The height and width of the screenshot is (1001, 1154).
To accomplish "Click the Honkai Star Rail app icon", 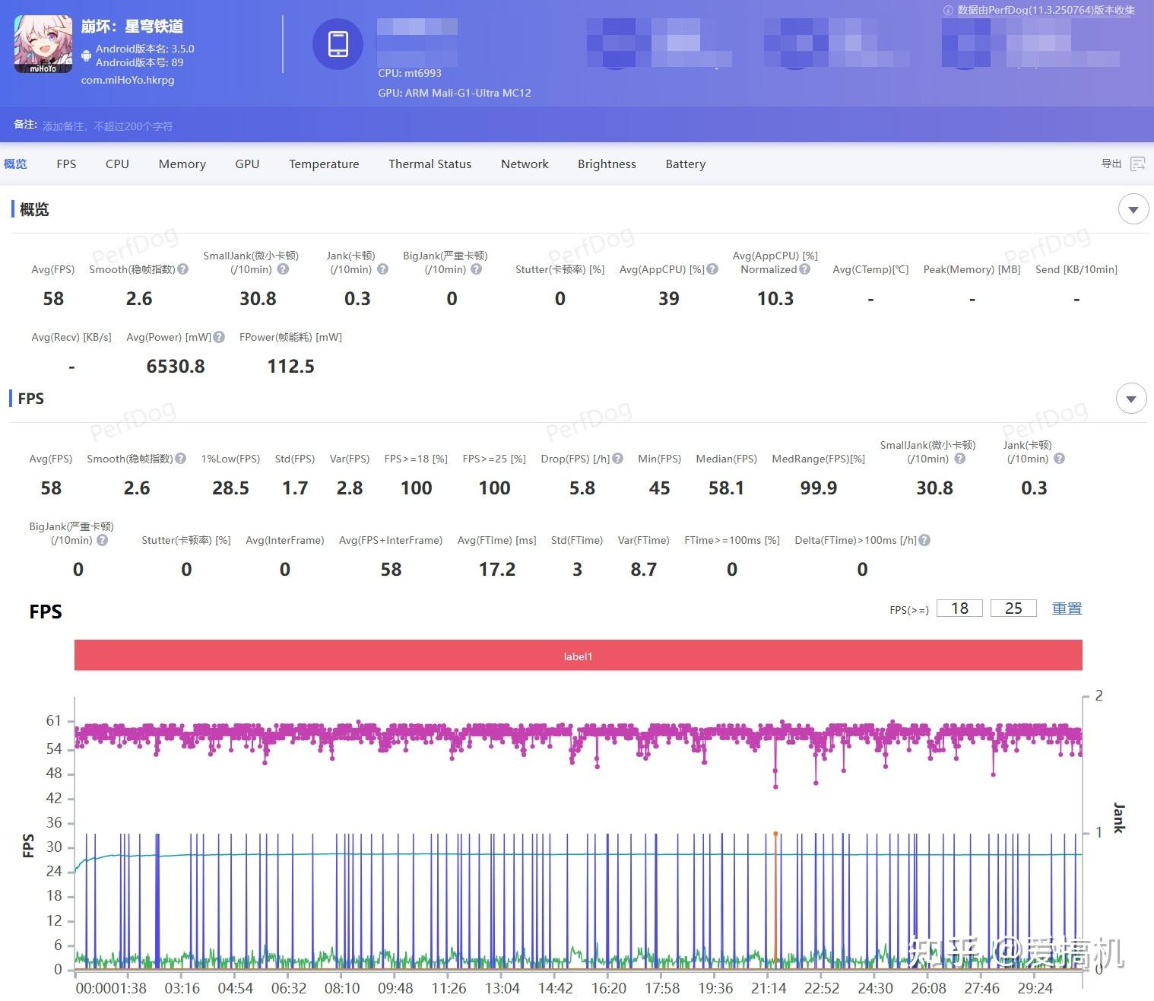I will pos(43,44).
